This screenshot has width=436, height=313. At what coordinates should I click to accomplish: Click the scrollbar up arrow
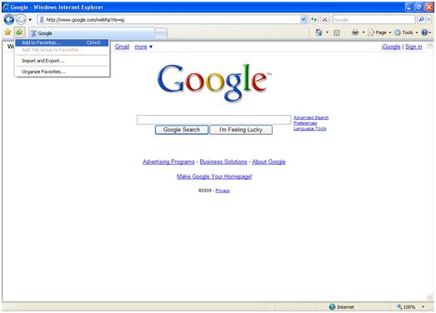click(430, 46)
